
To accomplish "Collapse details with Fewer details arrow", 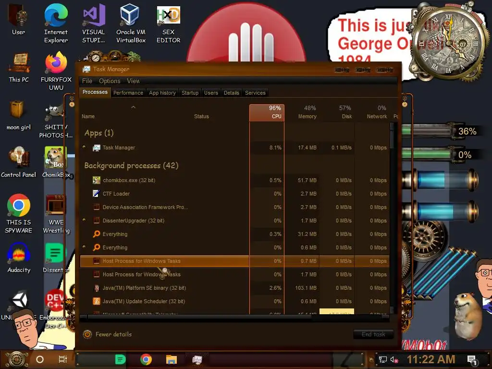I will click(x=87, y=334).
